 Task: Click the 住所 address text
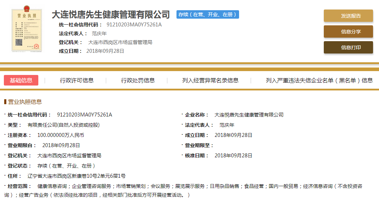[x=76, y=176]
